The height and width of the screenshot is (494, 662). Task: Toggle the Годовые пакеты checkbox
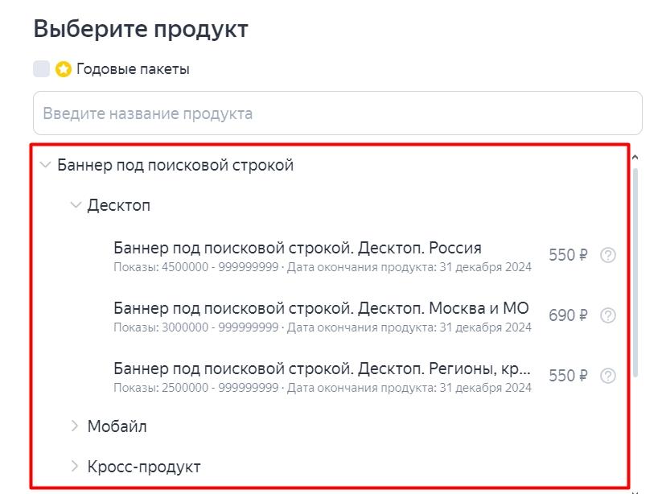pos(42,69)
